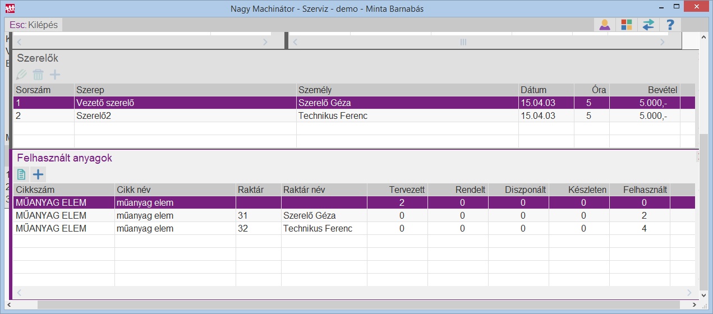Click the trash delete icon under Szerelők
Image resolution: width=713 pixels, height=314 pixels.
(x=38, y=75)
